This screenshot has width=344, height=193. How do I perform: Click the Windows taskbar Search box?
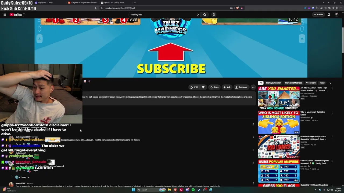click(x=151, y=190)
